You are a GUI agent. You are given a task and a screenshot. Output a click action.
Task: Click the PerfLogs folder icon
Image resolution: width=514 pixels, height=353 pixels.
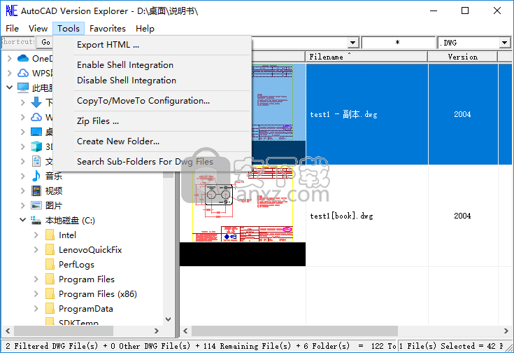pyautogui.click(x=50, y=265)
